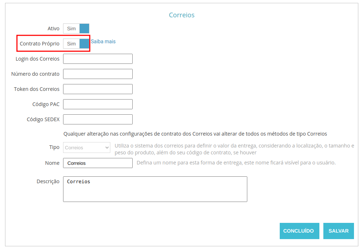Click the Código SEDEX label
Screen dimensions: 363x251
[43, 119]
